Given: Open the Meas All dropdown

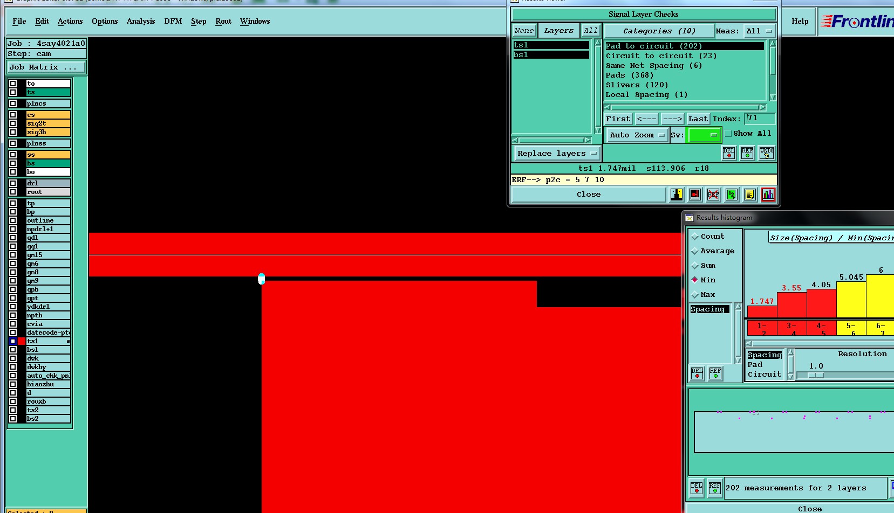Looking at the screenshot, I should pos(760,31).
